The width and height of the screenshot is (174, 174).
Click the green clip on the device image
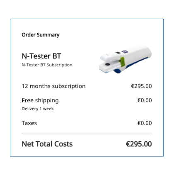[x=122, y=62]
